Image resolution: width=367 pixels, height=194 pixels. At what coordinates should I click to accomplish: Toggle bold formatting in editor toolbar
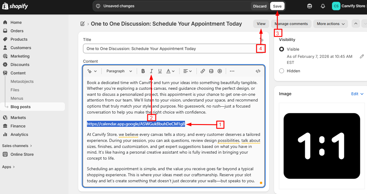(x=143, y=71)
